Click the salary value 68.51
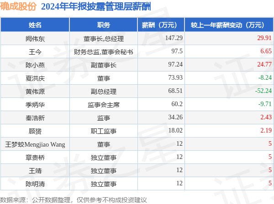The width and height of the screenshot is (274, 204). (175, 91)
